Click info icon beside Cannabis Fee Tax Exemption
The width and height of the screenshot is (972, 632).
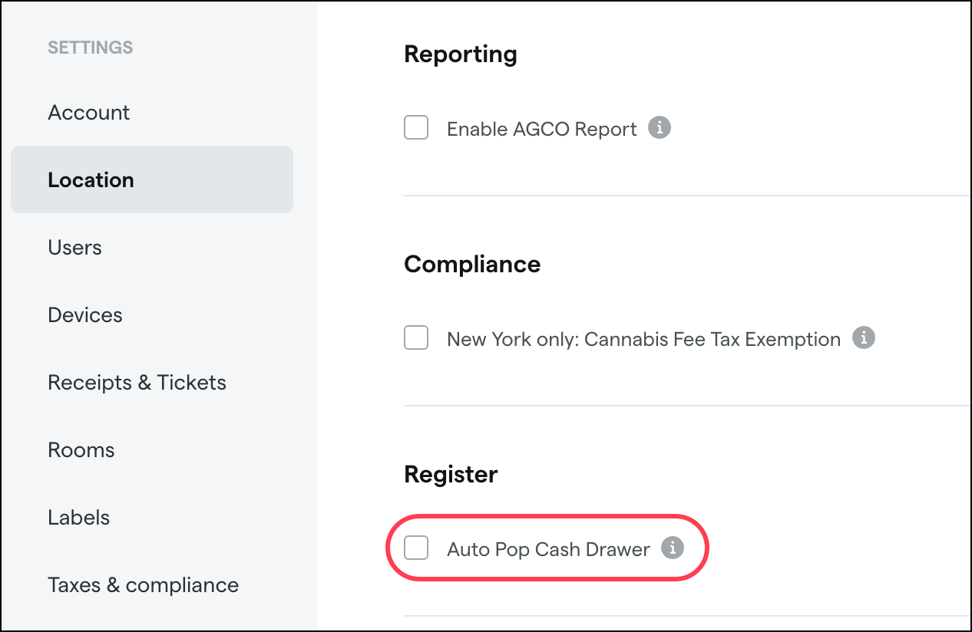[864, 337]
